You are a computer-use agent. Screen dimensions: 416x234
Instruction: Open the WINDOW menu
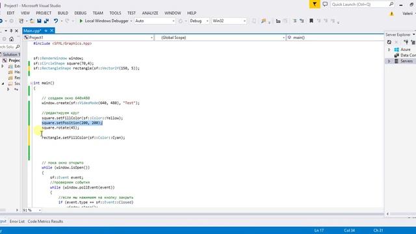click(x=172, y=13)
